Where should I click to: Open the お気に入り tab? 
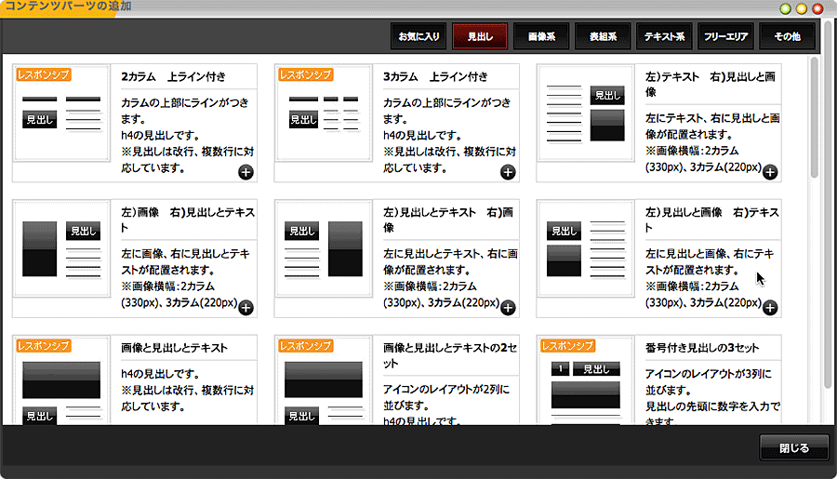click(x=418, y=36)
